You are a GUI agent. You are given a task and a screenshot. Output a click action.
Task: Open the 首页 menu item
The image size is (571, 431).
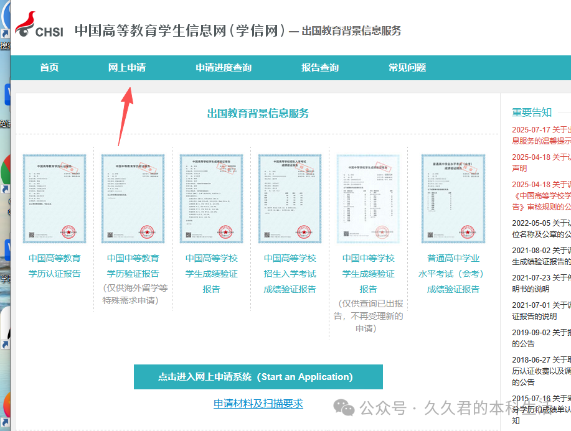click(49, 68)
